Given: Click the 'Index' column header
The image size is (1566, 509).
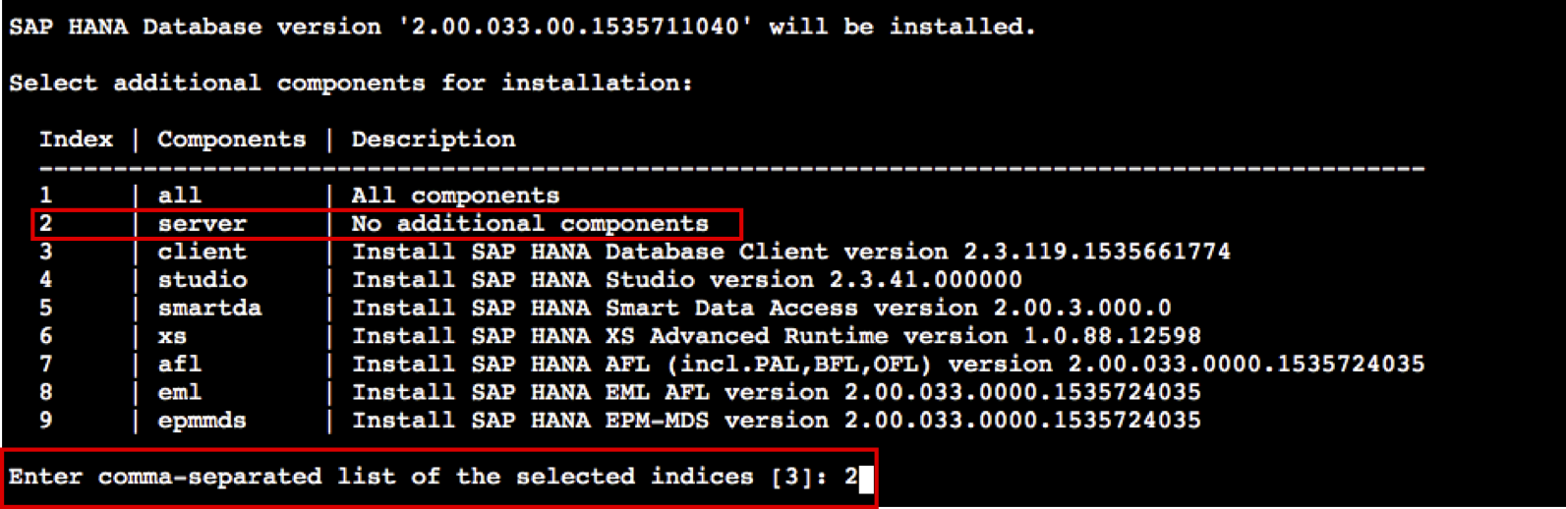Looking at the screenshot, I should point(76,140).
